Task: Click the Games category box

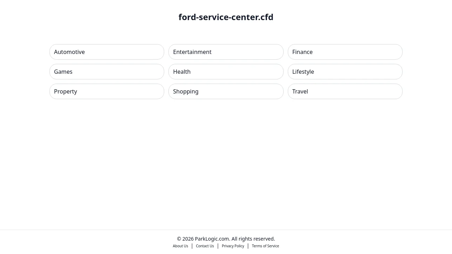Action: pyautogui.click(x=107, y=72)
